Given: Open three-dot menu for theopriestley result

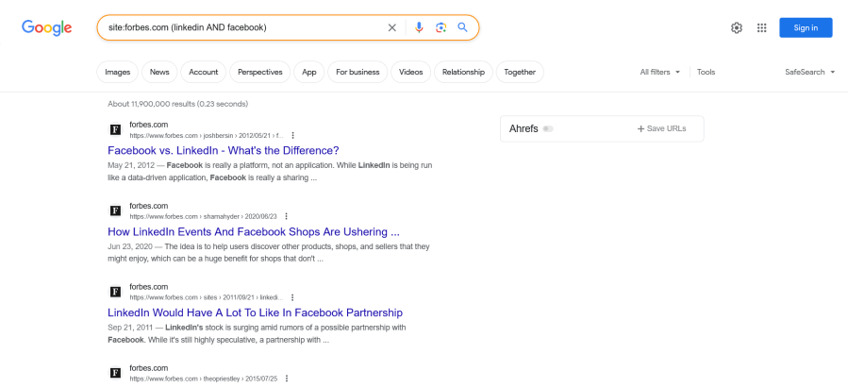Looking at the screenshot, I should coord(287,379).
